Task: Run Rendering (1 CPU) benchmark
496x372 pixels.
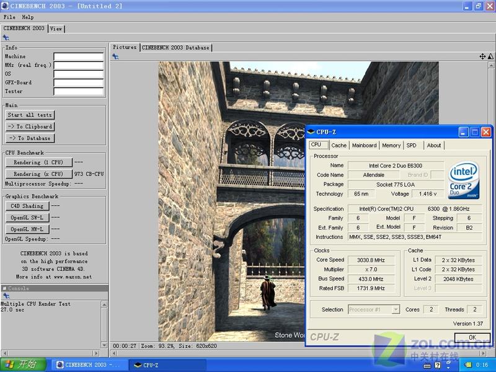Action: (x=38, y=162)
